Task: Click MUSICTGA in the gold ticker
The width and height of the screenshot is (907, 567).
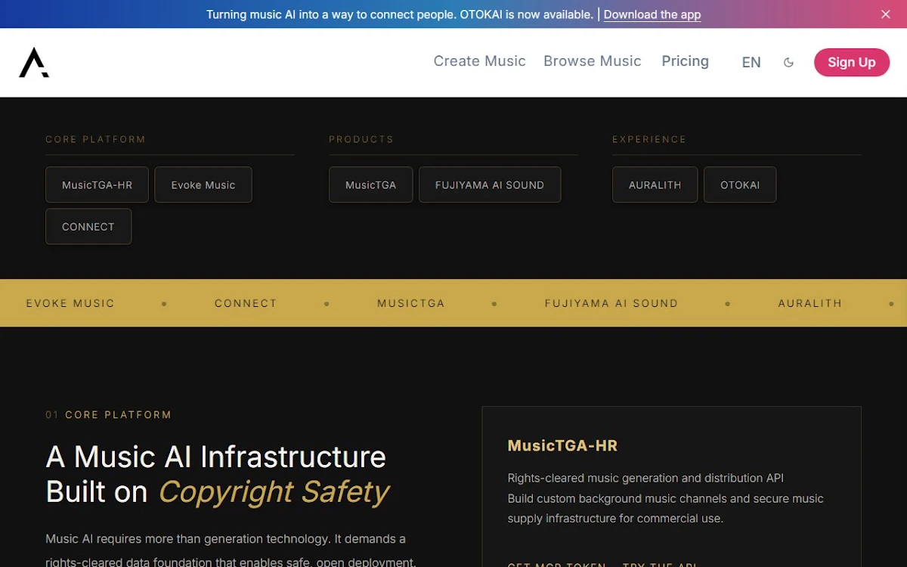Action: 411,303
